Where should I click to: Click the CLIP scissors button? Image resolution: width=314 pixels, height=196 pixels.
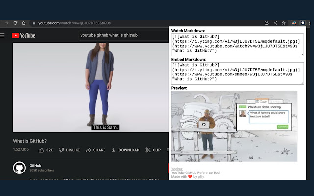point(153,150)
